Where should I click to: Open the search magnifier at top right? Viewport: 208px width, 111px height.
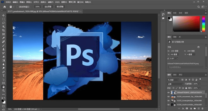click(x=198, y=7)
